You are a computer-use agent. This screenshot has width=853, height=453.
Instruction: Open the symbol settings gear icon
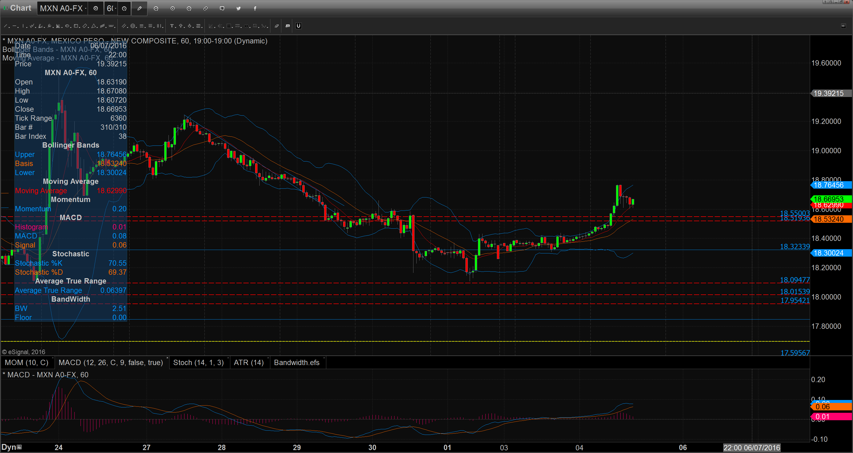coord(96,8)
